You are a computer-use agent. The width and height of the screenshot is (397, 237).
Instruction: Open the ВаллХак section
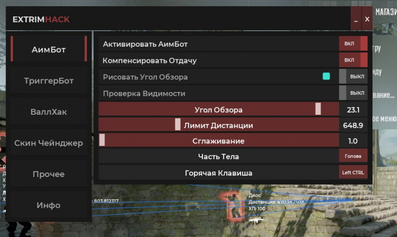click(49, 111)
